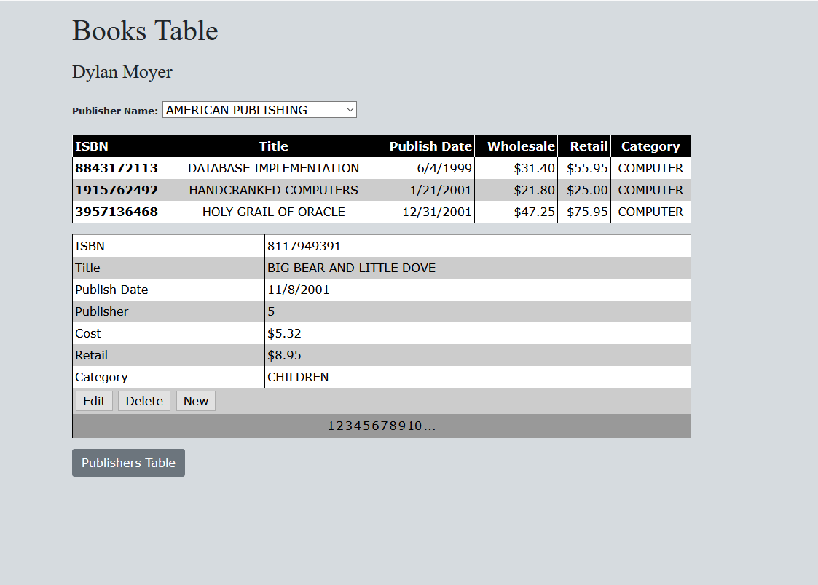Click the Delete button
The width and height of the screenshot is (818, 585).
coord(144,401)
